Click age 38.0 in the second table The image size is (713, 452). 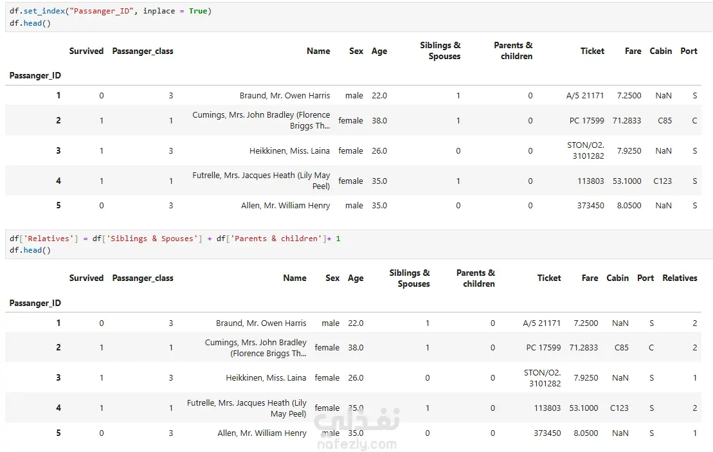pyautogui.click(x=356, y=347)
